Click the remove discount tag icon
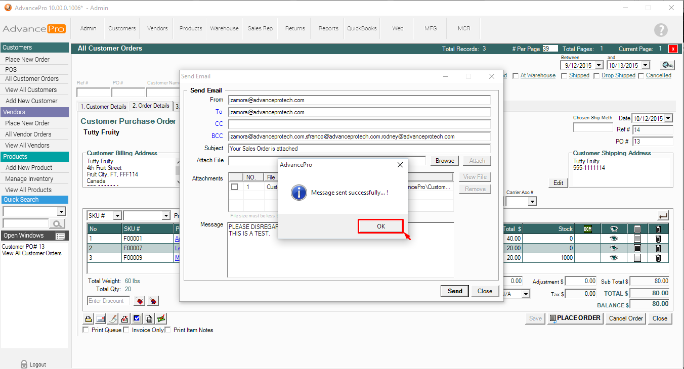This screenshot has width=684, height=369. pos(152,301)
